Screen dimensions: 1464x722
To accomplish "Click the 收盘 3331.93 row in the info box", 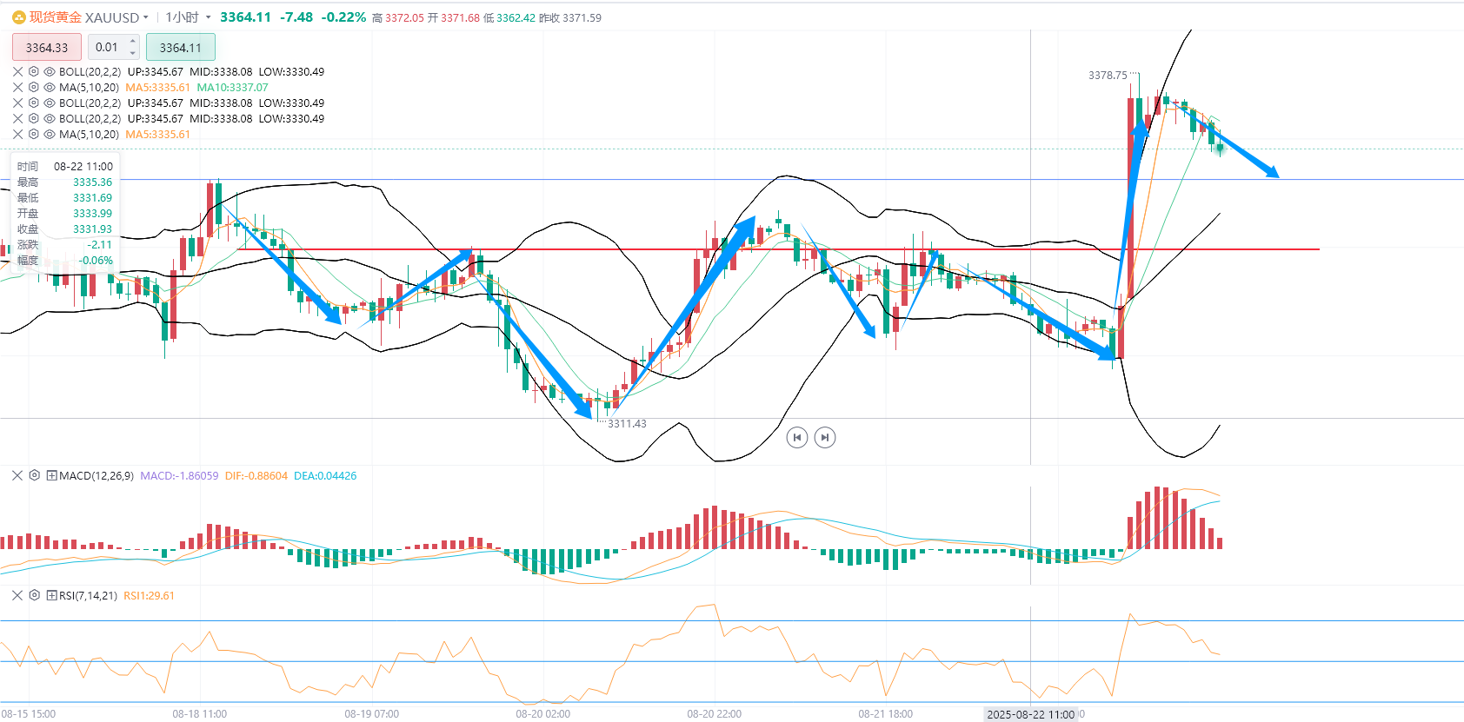I will (x=65, y=229).
